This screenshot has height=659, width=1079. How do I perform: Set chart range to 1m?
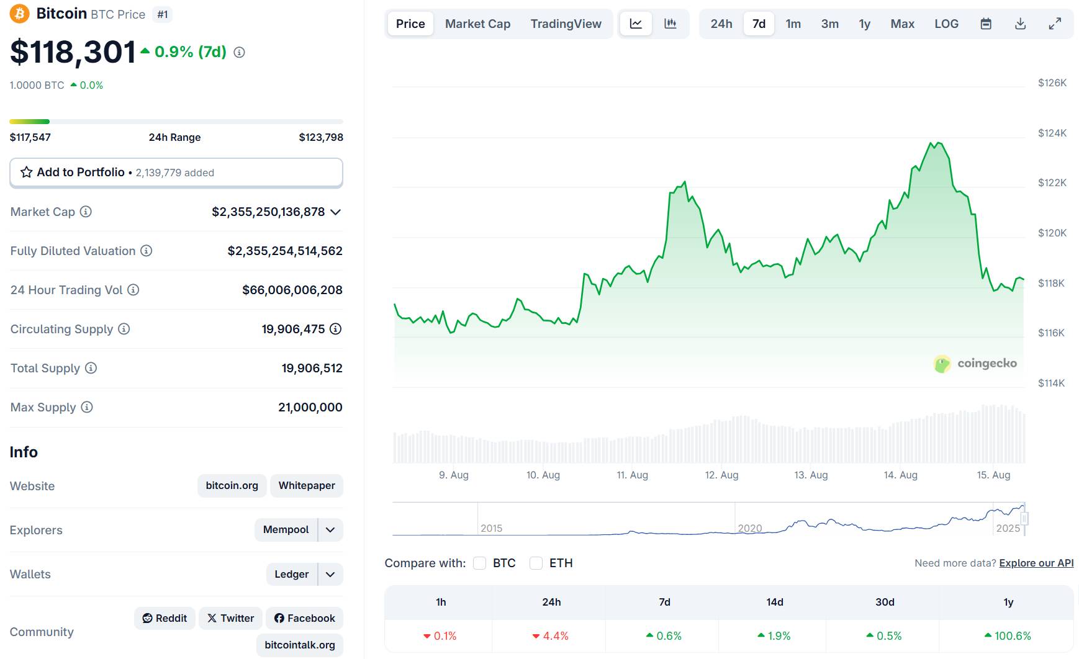coord(793,24)
